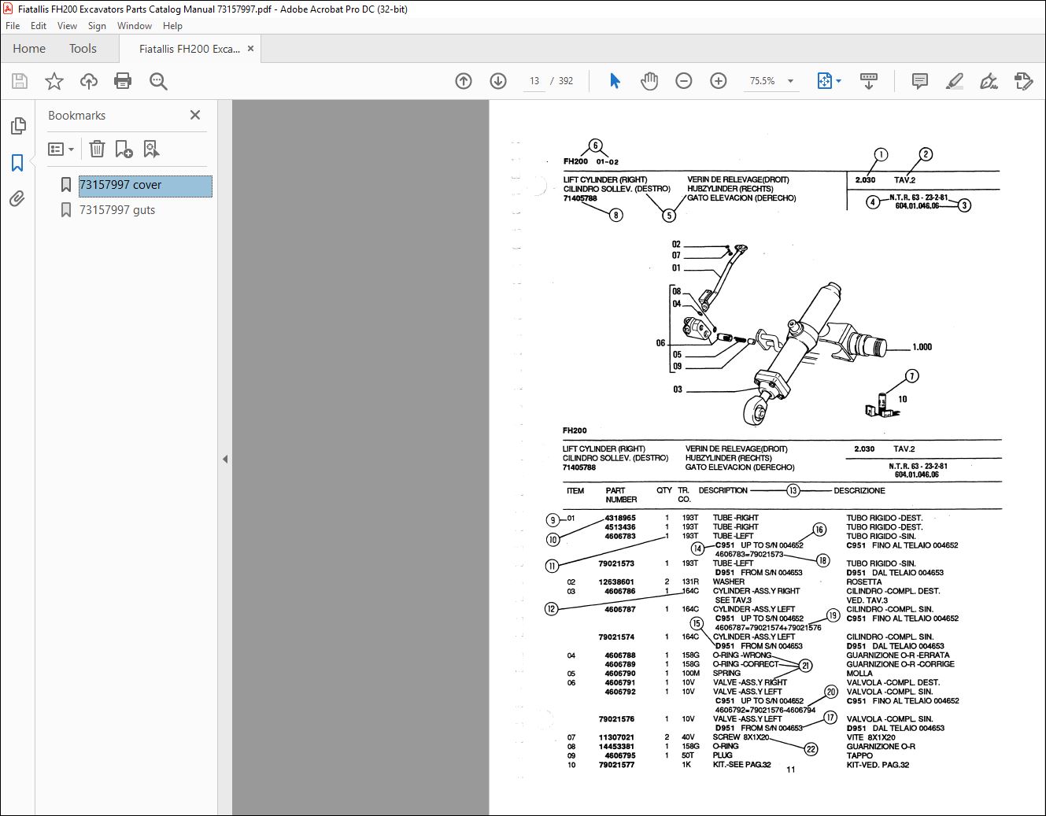The height and width of the screenshot is (816, 1046).
Task: Open the find text search tool
Action: (x=158, y=81)
